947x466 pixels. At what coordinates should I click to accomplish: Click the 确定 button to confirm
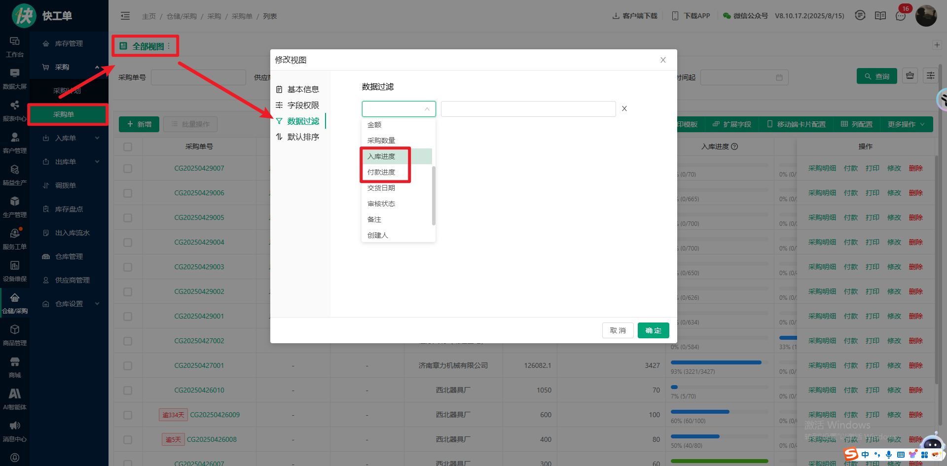click(x=653, y=330)
